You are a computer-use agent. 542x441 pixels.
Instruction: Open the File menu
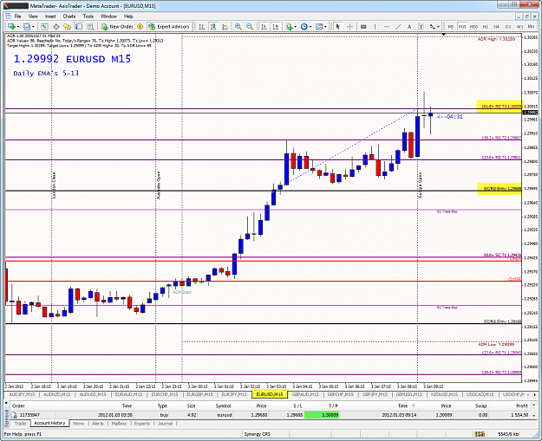click(x=17, y=16)
